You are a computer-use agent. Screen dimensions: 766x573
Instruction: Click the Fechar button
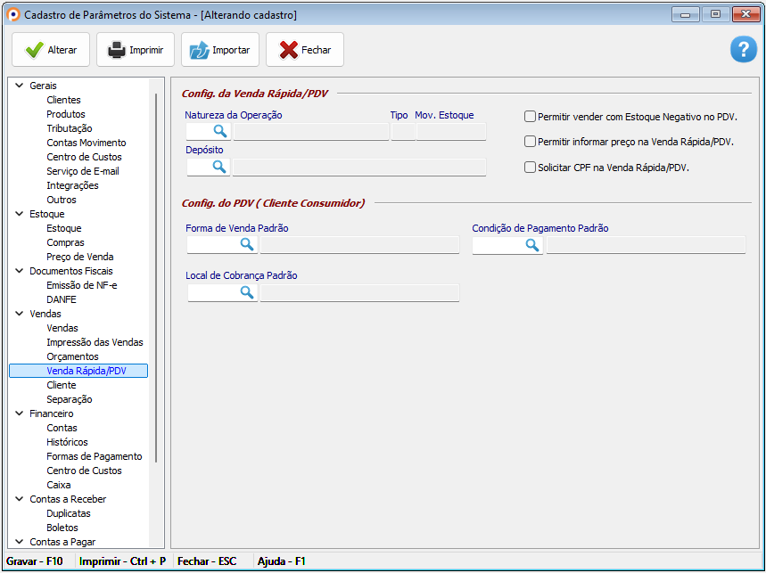tap(305, 50)
